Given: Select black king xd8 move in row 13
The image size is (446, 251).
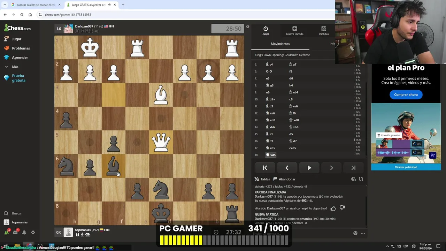Looking at the screenshot, I should point(294,120).
